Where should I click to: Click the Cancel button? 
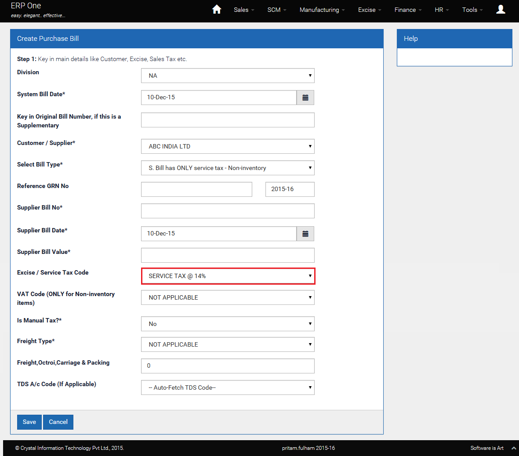[58, 422]
